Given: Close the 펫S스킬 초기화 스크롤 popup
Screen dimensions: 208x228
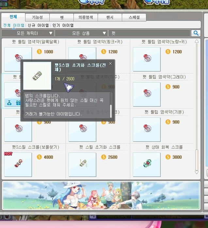Looking at the screenshot, I should point(110,63).
